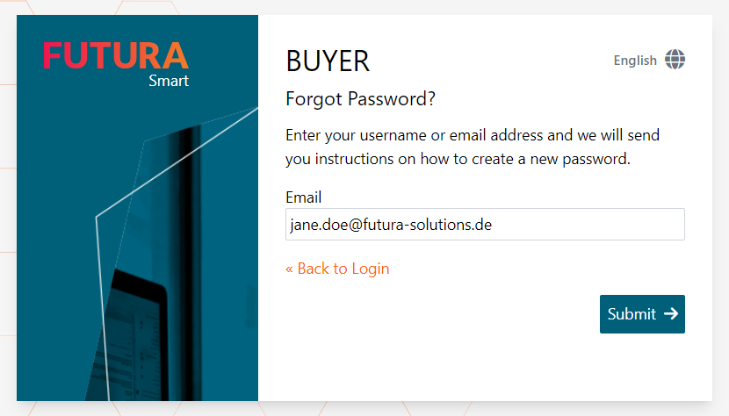Click the BUYER heading

[328, 61]
